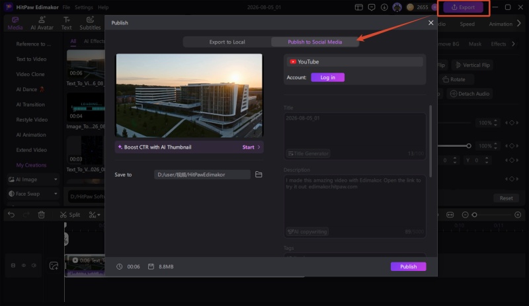Viewport: 529px width, 306px height.
Task: Open Text to Video in sidebar
Action: click(x=31, y=59)
